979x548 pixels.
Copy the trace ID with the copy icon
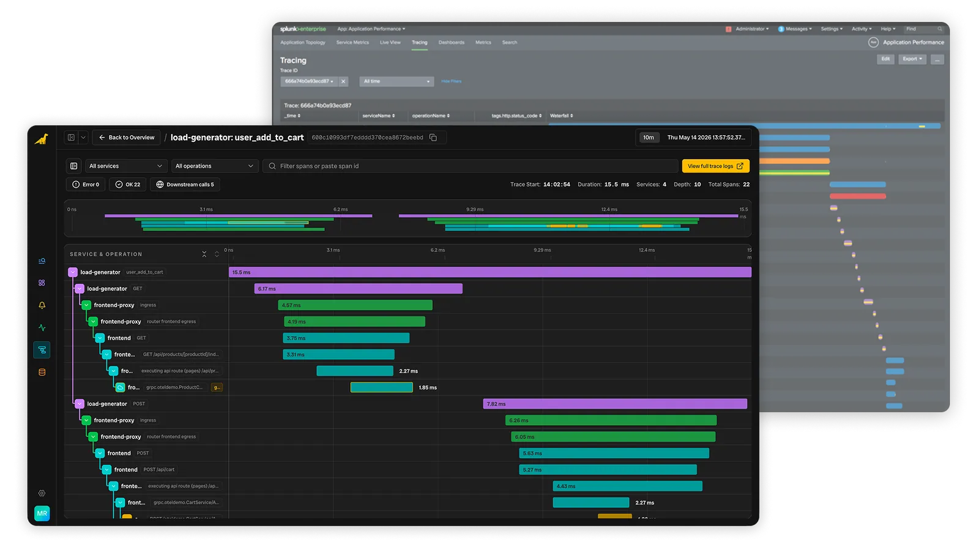coord(433,138)
